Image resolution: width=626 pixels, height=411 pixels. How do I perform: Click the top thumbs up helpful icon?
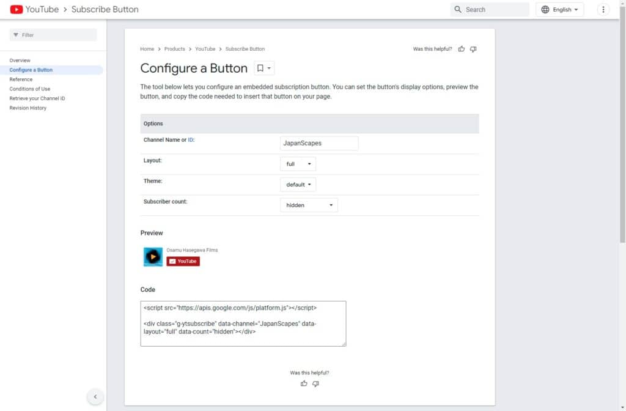tap(461, 49)
